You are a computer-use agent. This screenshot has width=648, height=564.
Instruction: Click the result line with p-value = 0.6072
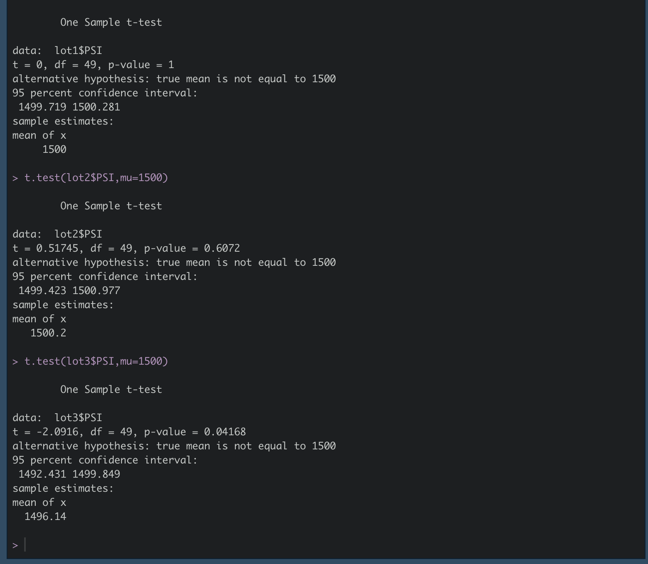[x=126, y=248]
